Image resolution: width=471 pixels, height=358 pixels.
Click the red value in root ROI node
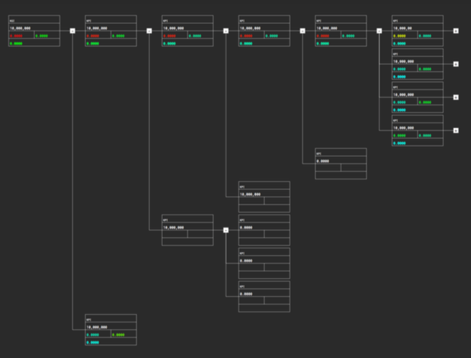[x=16, y=36]
